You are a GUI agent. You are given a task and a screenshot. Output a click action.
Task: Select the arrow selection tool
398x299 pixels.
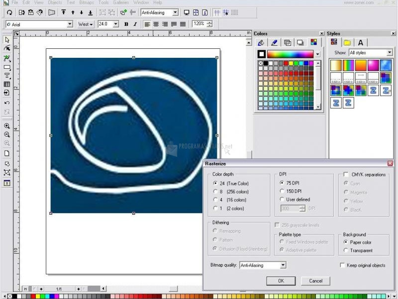pos(7,40)
